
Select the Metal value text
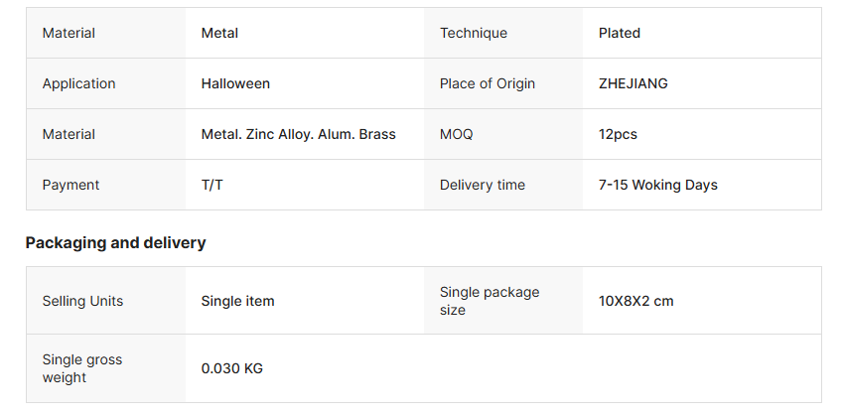[x=219, y=33]
